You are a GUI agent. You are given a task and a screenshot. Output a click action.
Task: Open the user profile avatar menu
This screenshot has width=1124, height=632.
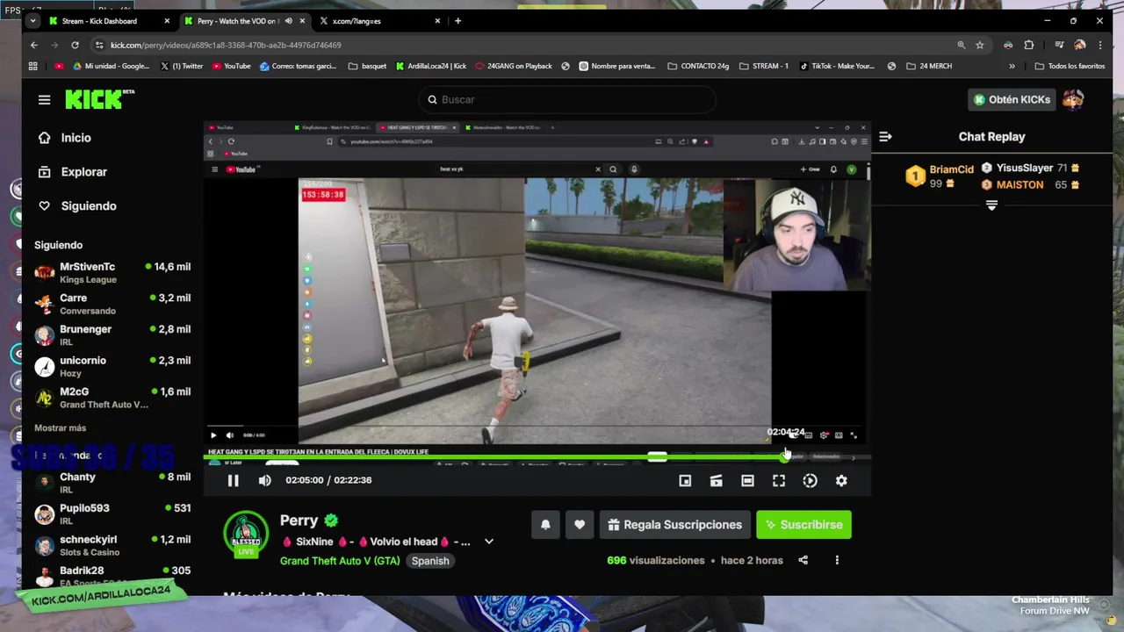pyautogui.click(x=1073, y=99)
